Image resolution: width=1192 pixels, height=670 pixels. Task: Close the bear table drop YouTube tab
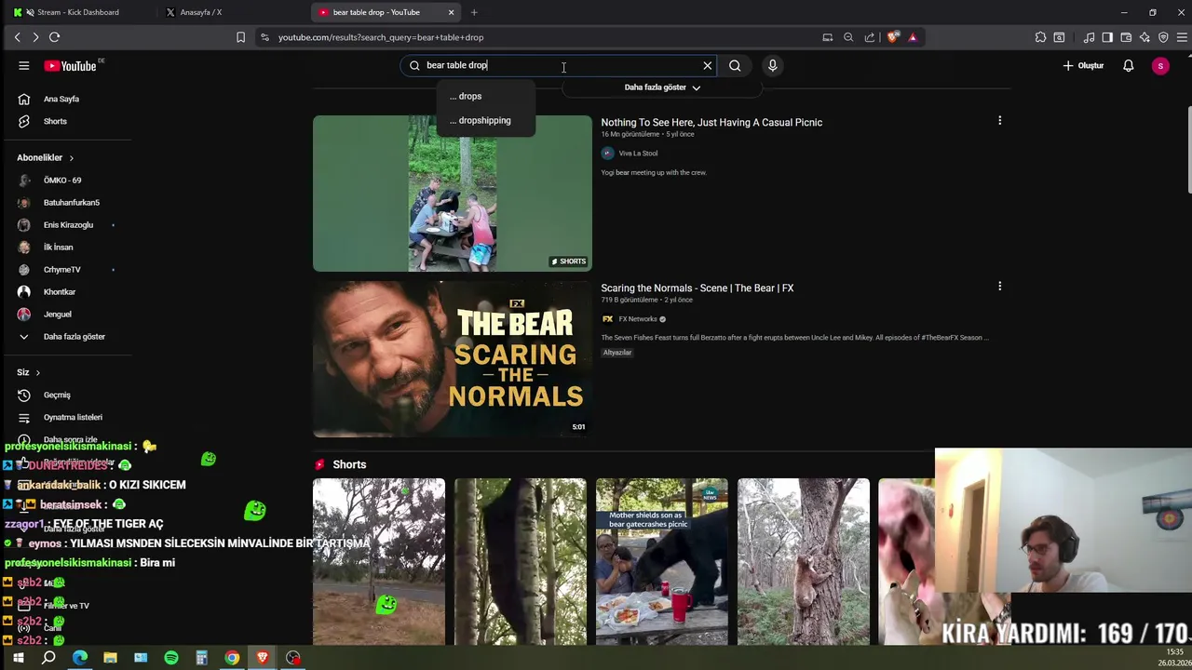(x=451, y=12)
